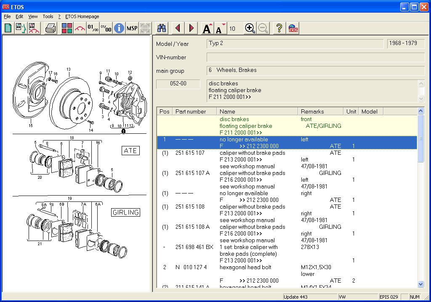
Task: Click the empty VIN-number field
Action: coord(316,57)
